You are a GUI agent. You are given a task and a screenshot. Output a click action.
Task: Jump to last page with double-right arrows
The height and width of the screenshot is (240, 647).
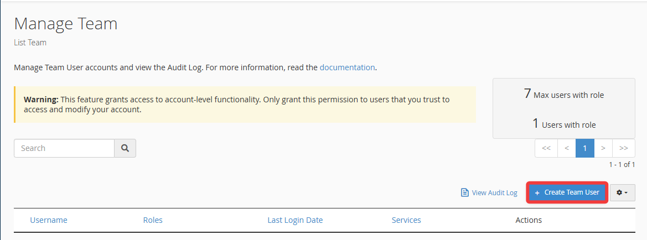(x=624, y=148)
